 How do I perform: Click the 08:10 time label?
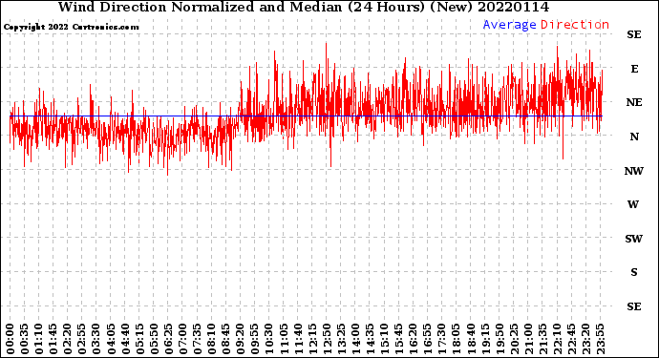(x=211, y=339)
